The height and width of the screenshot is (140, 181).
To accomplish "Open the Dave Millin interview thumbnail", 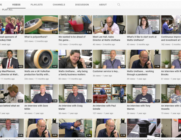I will tap(41, 93).
